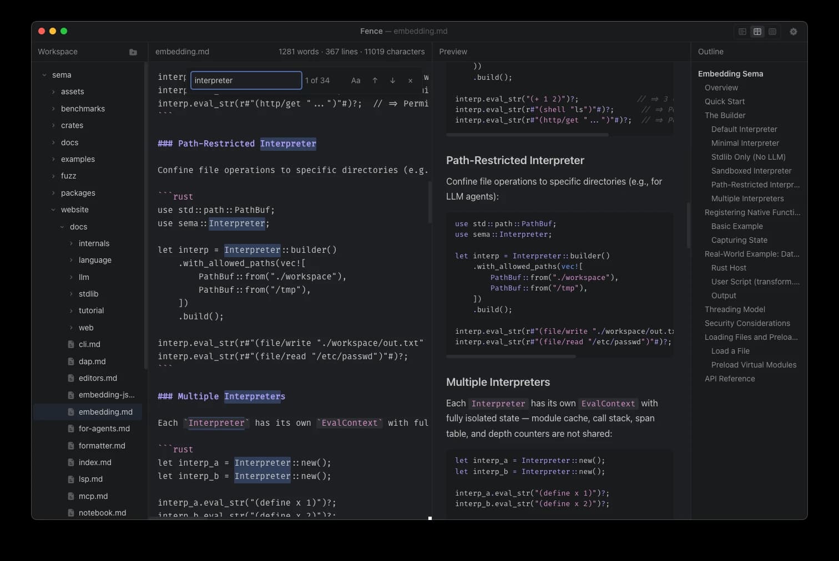Jump to Preload Virtual Modules in the outline
This screenshot has height=561, width=839.
[x=754, y=365]
